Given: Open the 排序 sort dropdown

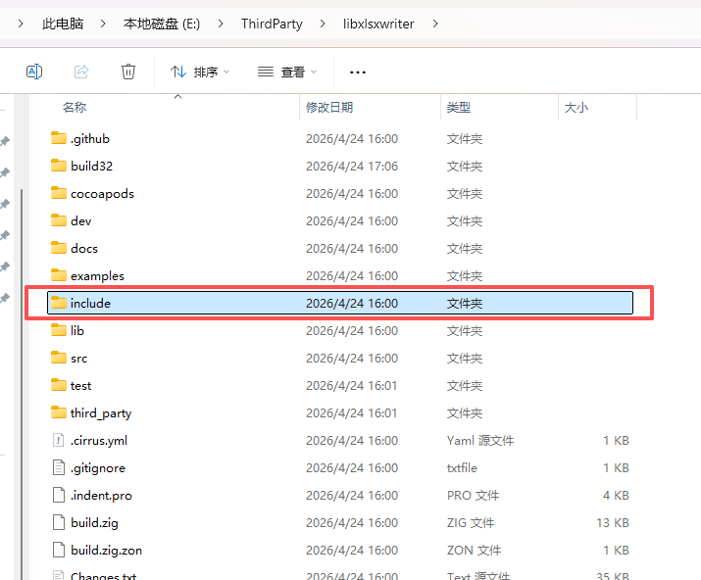Looking at the screenshot, I should coord(200,72).
